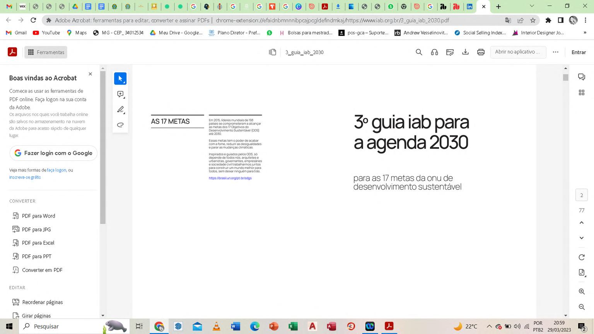
Task: Select PDF para JPG converter
Action: click(x=32, y=229)
